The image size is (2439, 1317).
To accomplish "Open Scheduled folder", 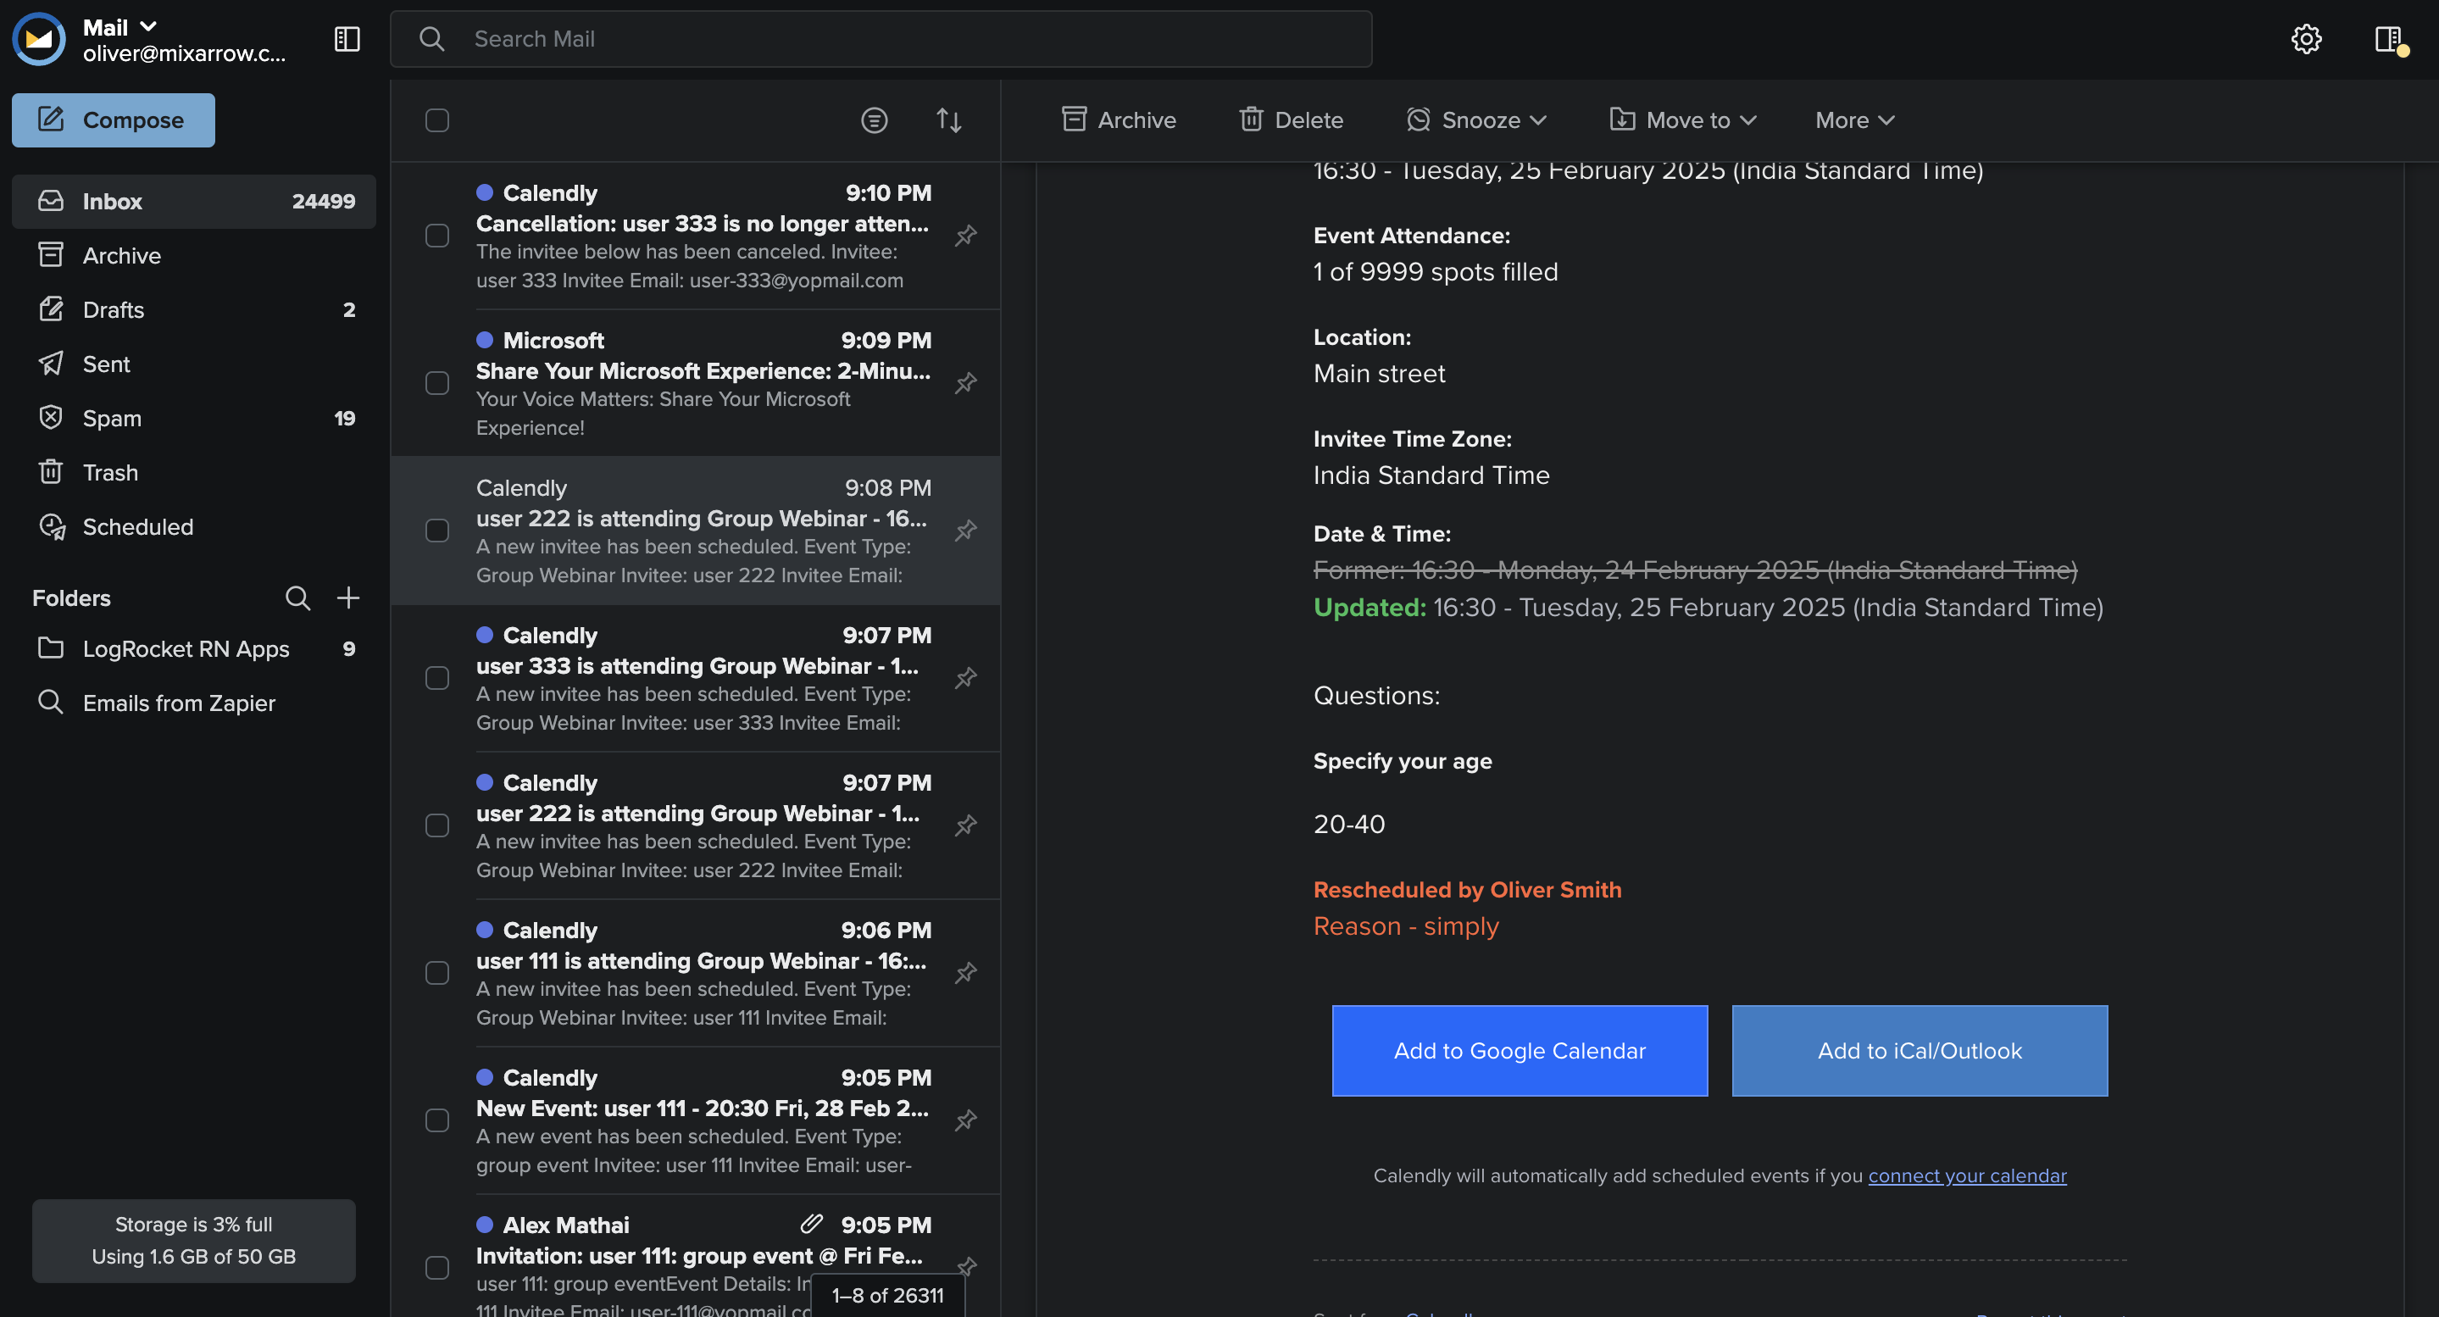I will [194, 527].
